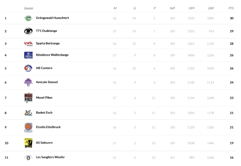Click the Etzella Ettelbruck team logo
The image size is (241, 166).
coord(28,127)
